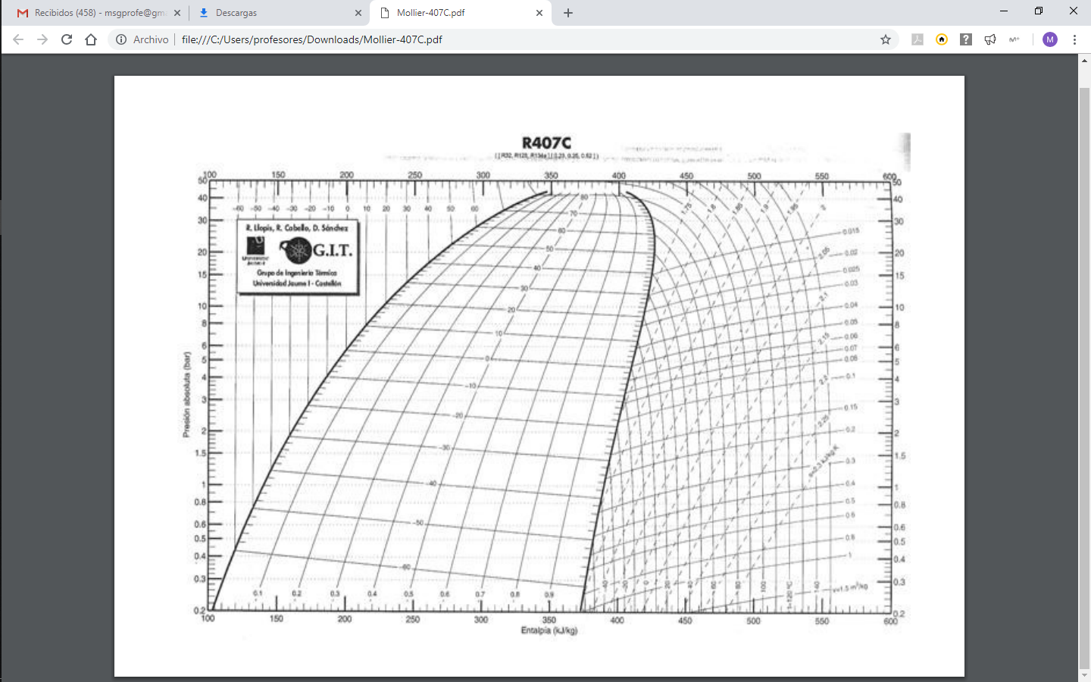The height and width of the screenshot is (682, 1091).
Task: Close the Descargas tab
Action: (x=357, y=13)
